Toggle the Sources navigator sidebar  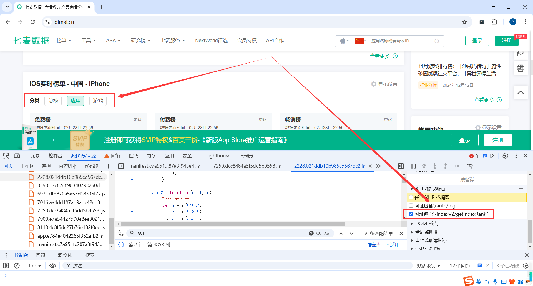121,166
